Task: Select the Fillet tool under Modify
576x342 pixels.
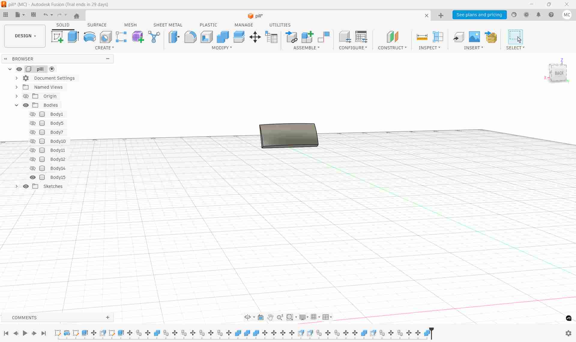Action: [x=191, y=37]
